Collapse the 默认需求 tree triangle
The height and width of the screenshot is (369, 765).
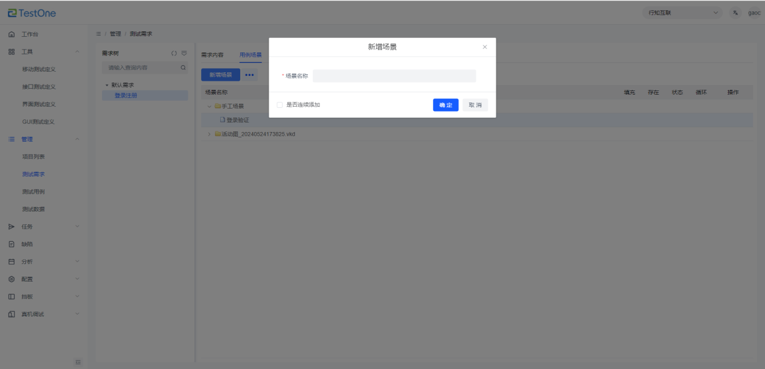(107, 85)
